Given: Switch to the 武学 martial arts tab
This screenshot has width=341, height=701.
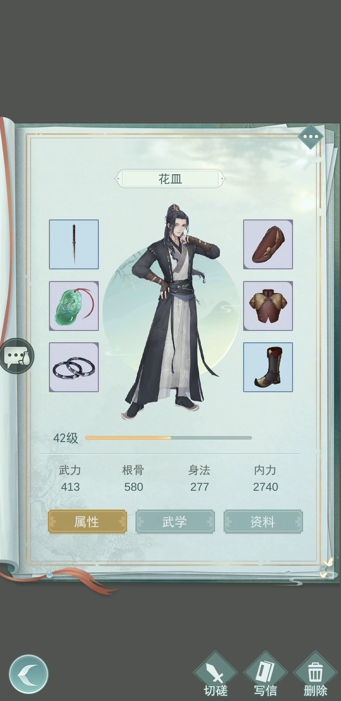Looking at the screenshot, I should pyautogui.click(x=175, y=522).
